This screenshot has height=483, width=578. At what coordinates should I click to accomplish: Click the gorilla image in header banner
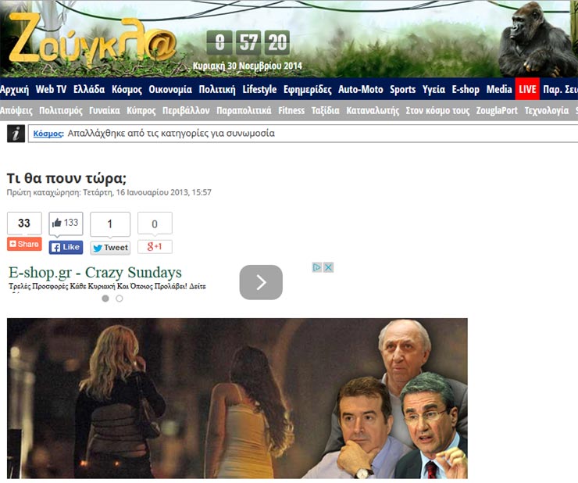(536, 41)
